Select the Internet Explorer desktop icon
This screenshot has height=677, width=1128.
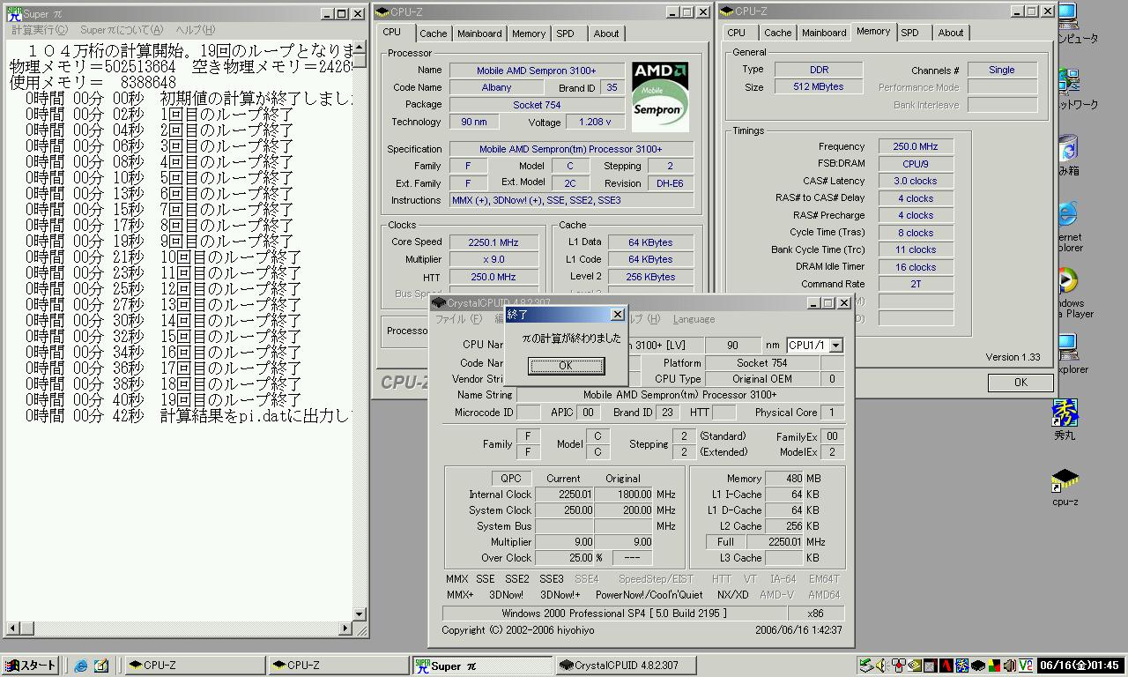coord(1067,226)
